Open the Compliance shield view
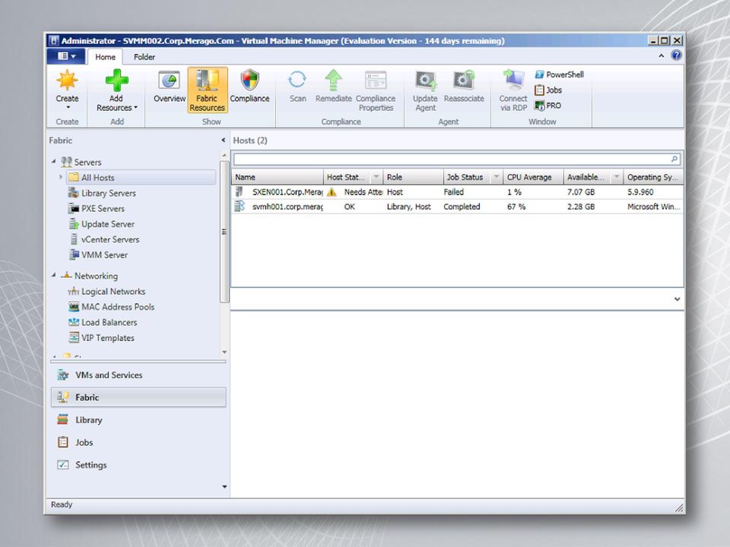The height and width of the screenshot is (547, 730). 249,87
